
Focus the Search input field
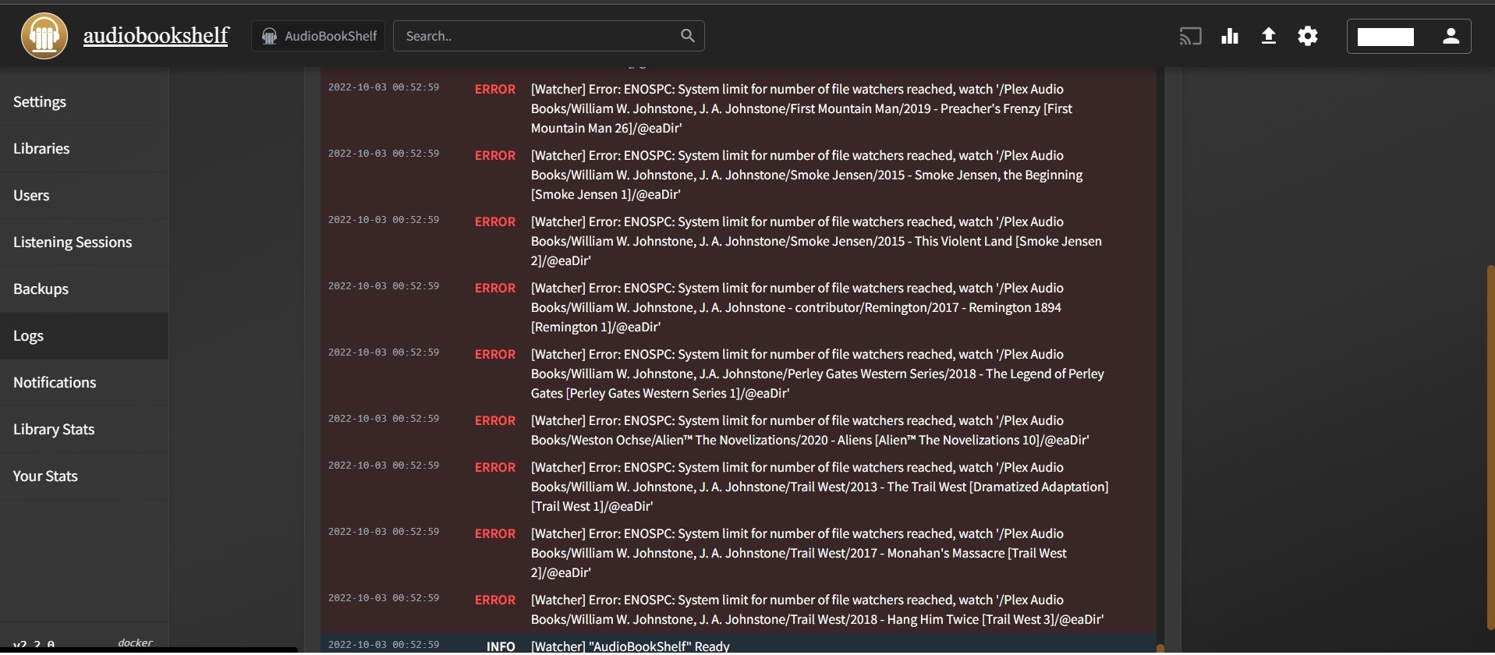click(549, 36)
